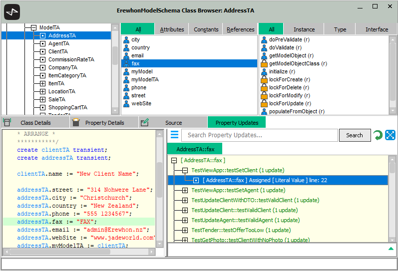Expand the LocationTA class node
The image size is (398, 271).
point(42,91)
